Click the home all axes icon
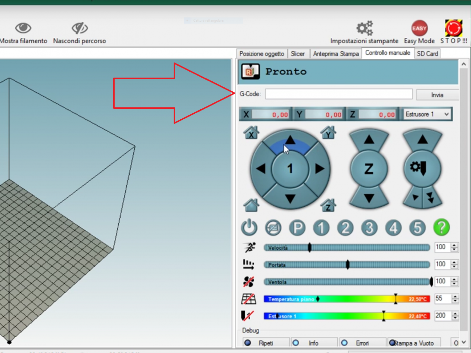The height and width of the screenshot is (353, 471). (x=251, y=206)
